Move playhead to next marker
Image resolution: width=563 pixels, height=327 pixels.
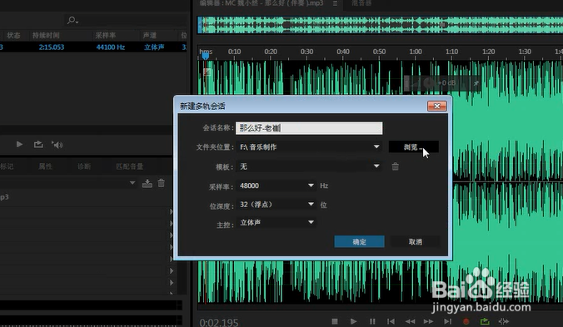(x=447, y=321)
